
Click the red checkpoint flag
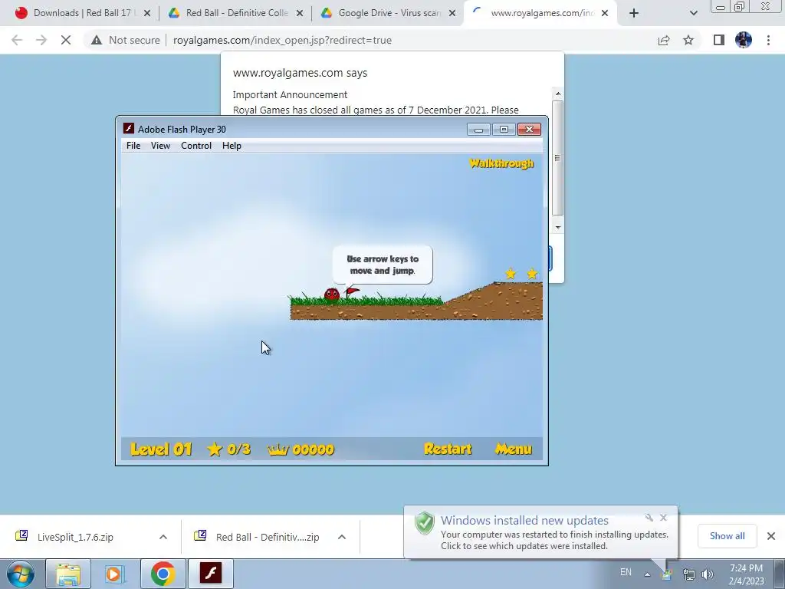tap(352, 292)
